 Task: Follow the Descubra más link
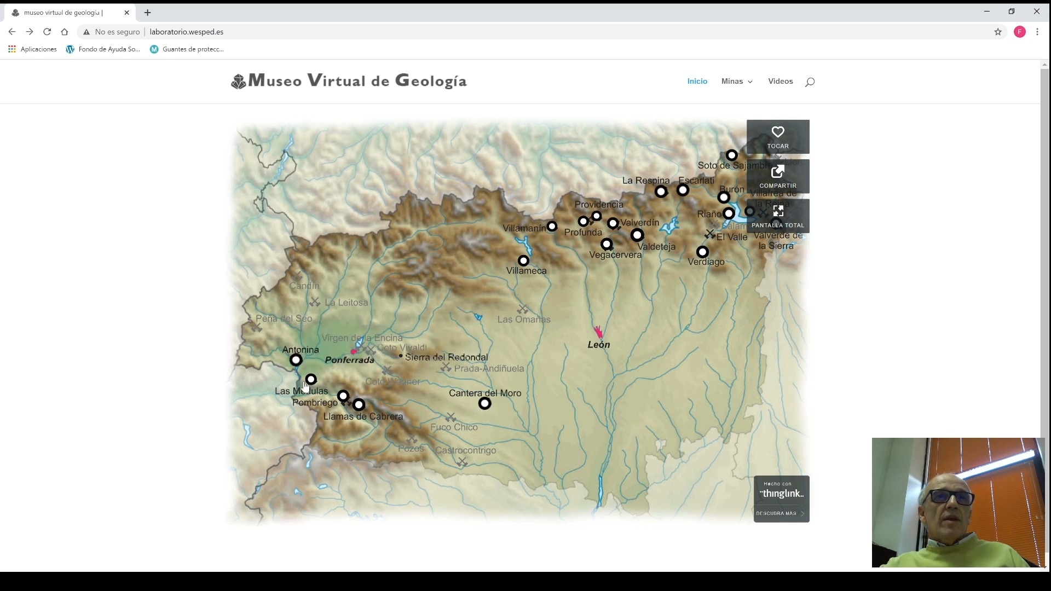781,513
